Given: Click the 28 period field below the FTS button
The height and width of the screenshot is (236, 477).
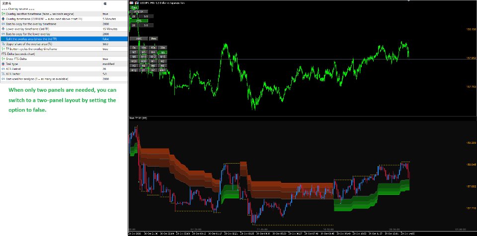Looking at the screenshot, I should click(134, 25).
